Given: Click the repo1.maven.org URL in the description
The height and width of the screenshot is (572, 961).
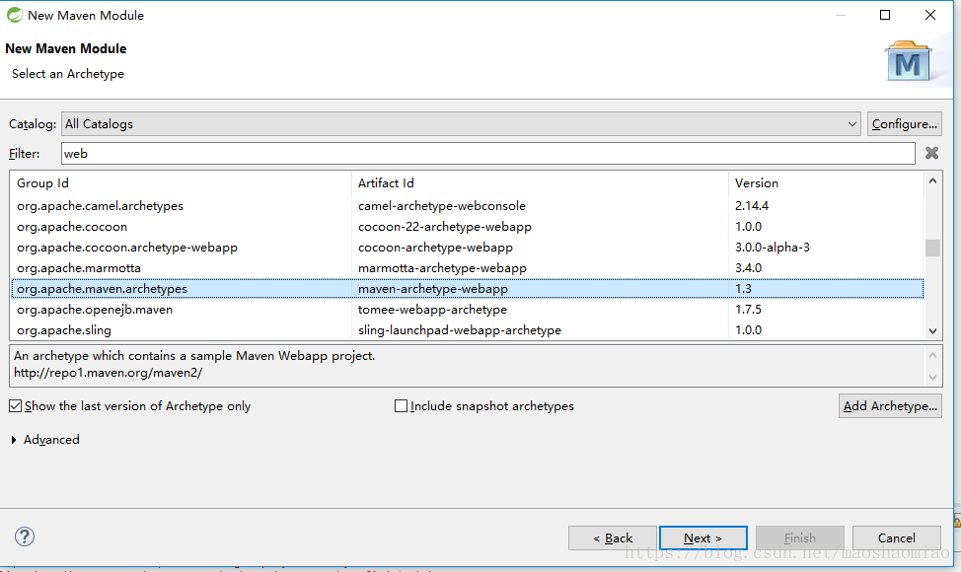Looking at the screenshot, I should pos(108,373).
